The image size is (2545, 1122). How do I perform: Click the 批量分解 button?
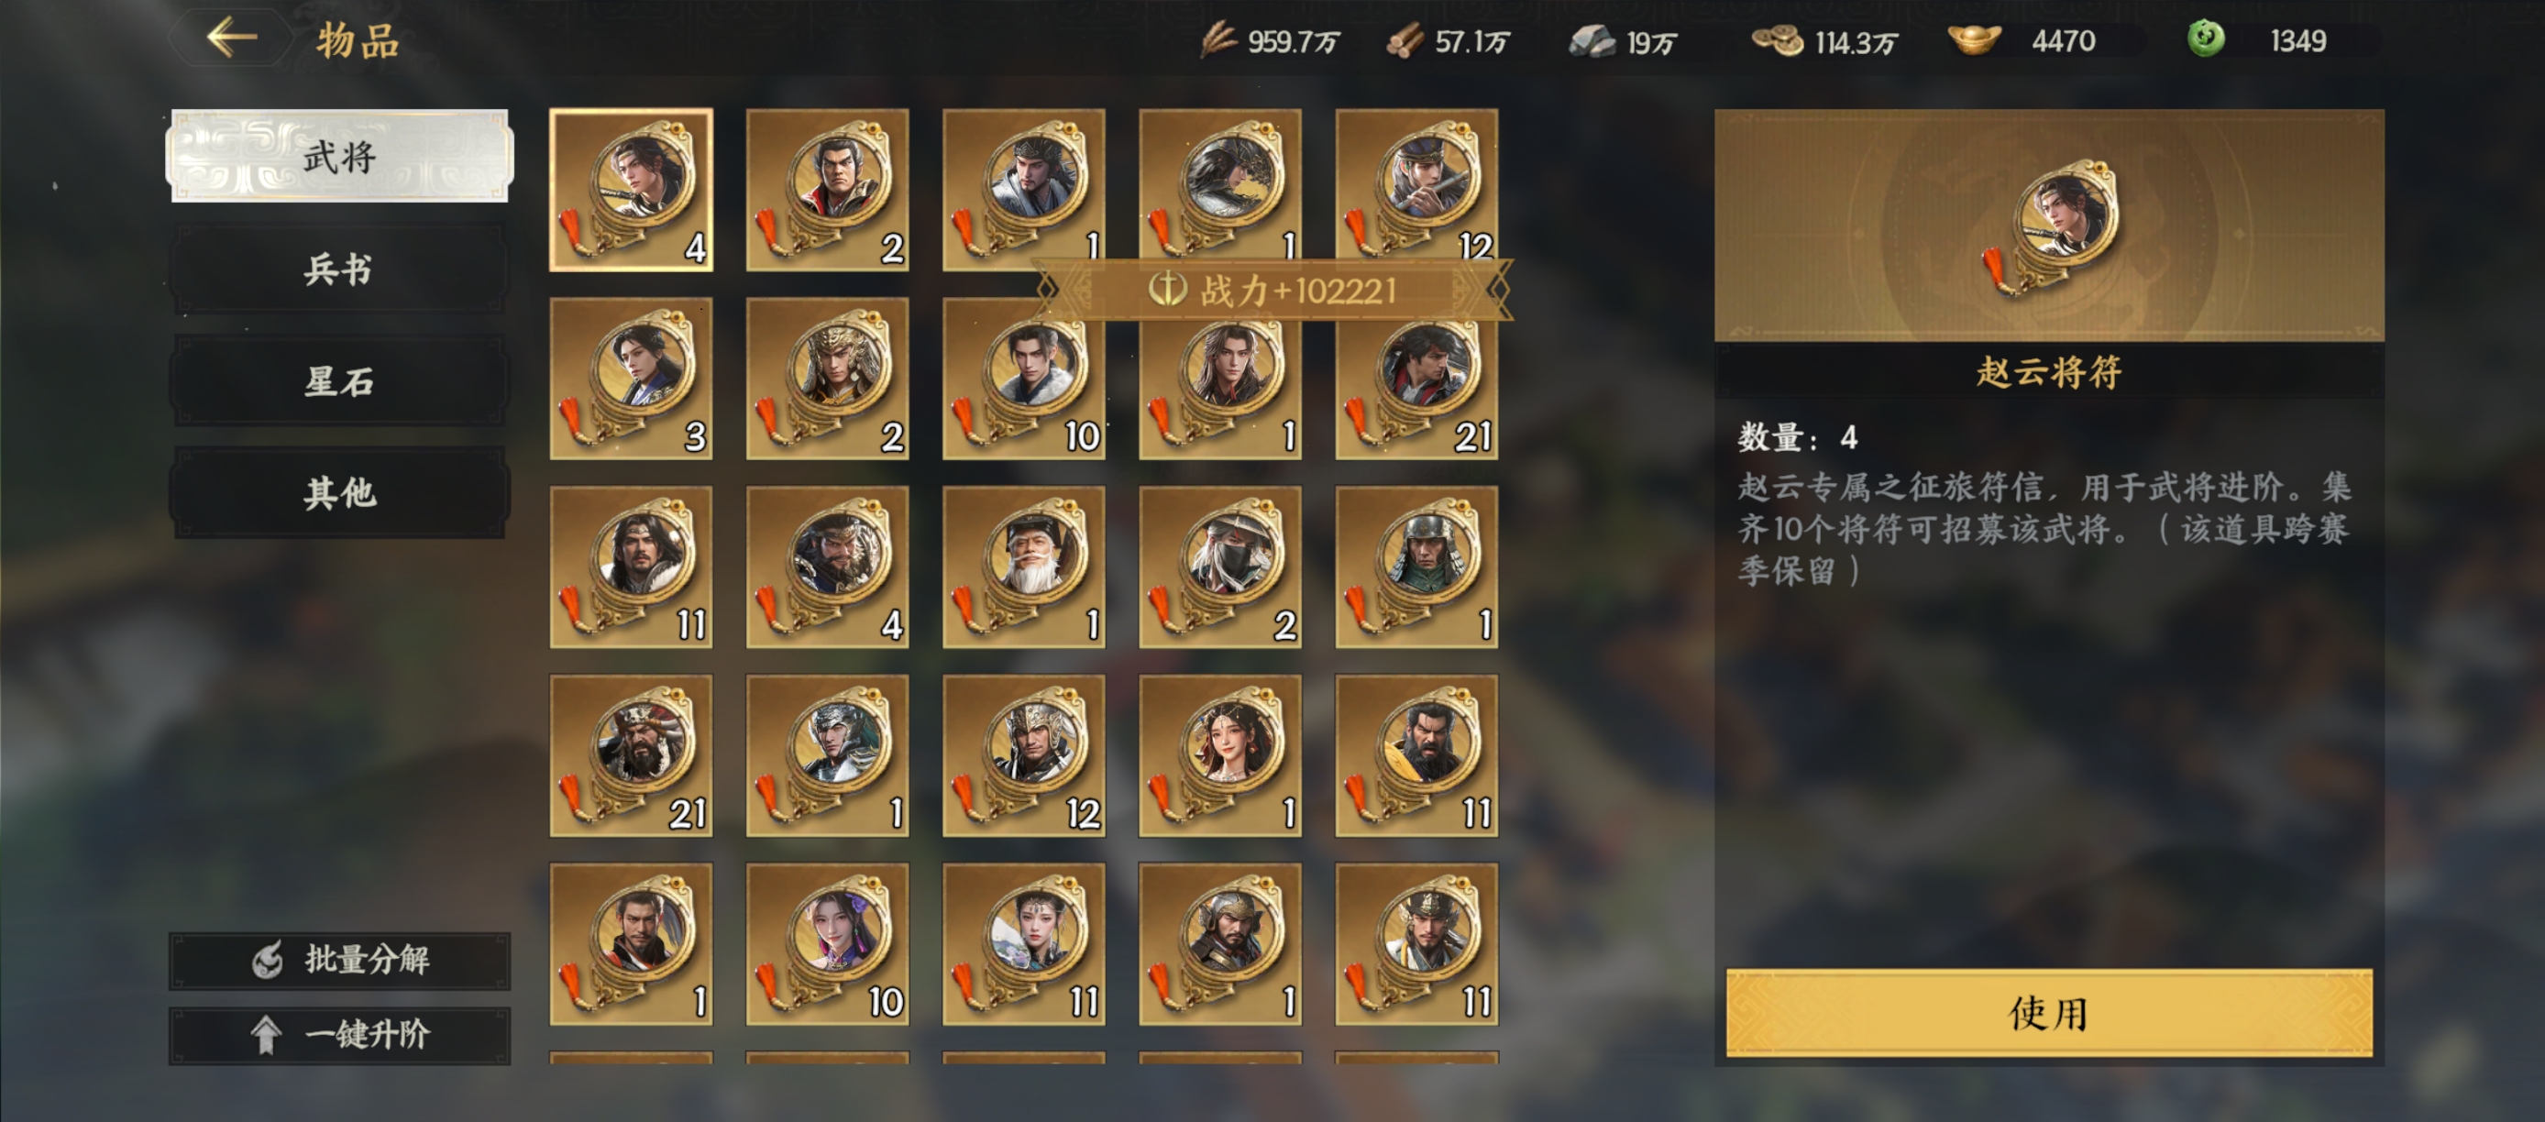pos(340,960)
